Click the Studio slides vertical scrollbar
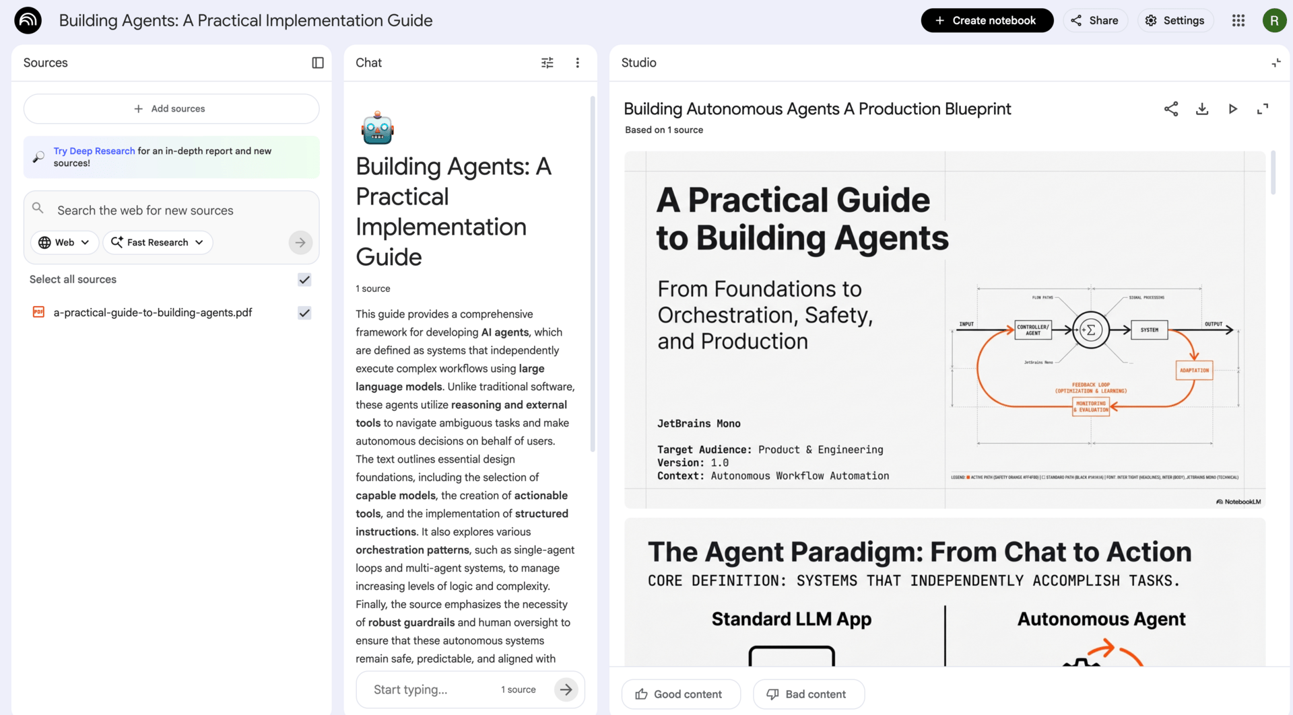 [x=1273, y=173]
